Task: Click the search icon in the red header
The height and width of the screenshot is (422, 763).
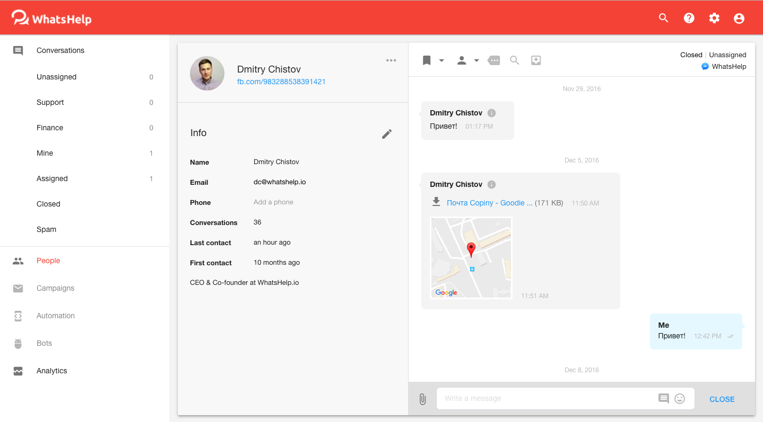Action: (663, 18)
